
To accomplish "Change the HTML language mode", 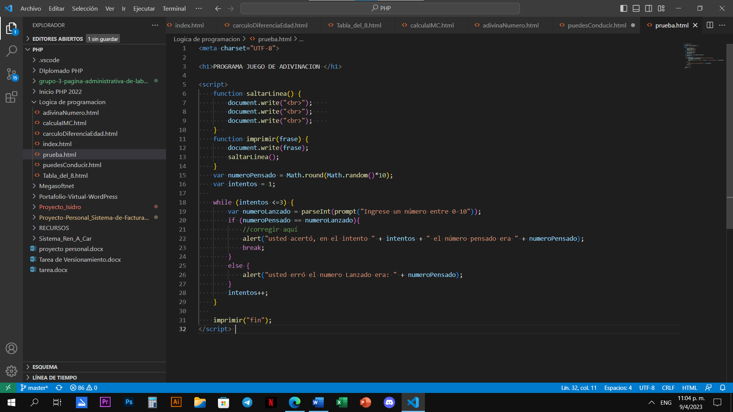I will (x=689, y=388).
